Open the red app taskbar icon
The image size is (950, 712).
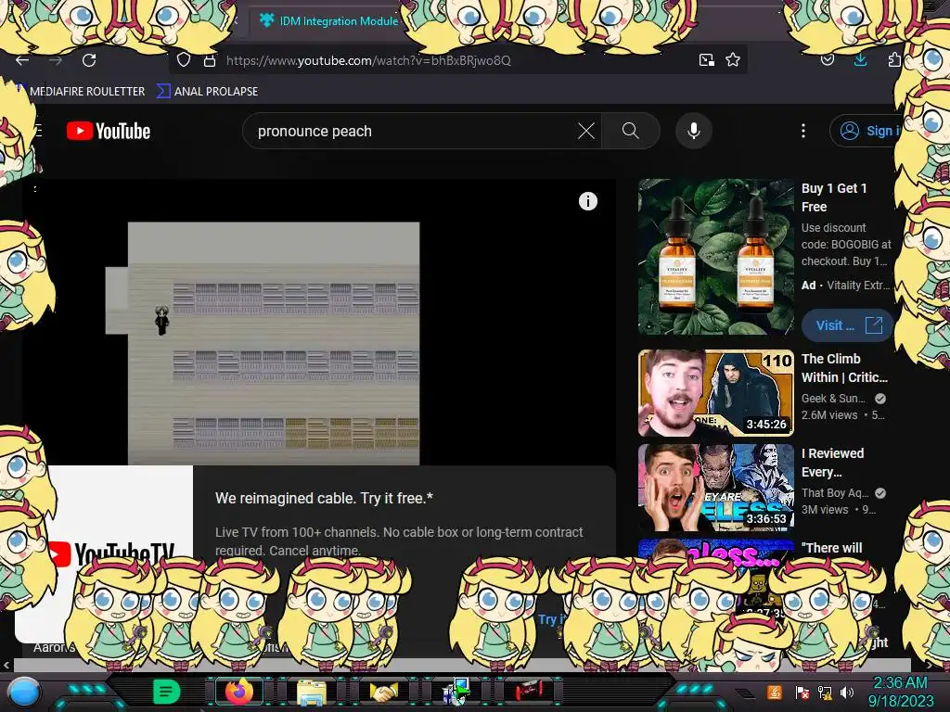pos(529,692)
